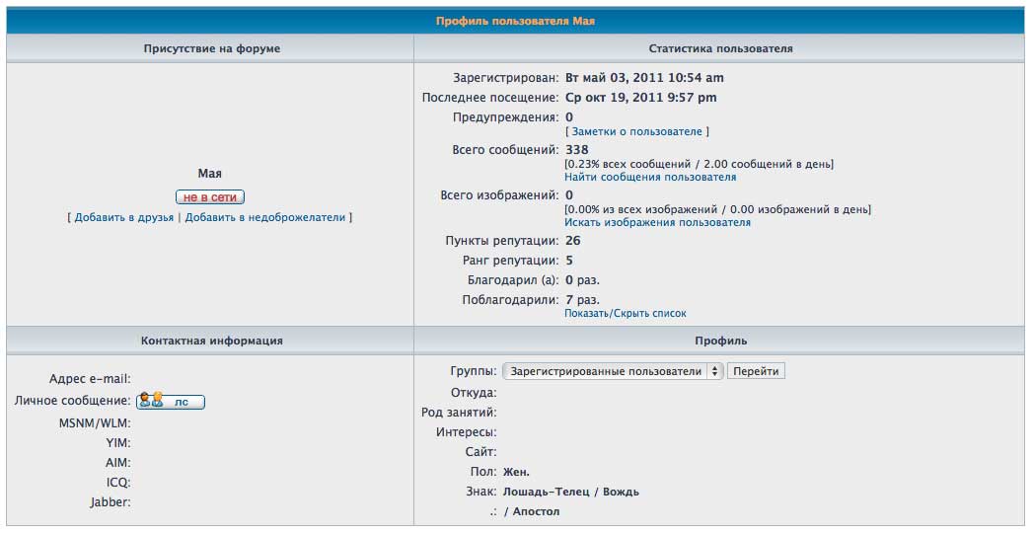Screen dimensions: 1033x533
Task: Click the 'Контактная информация' header
Action: pyautogui.click(x=211, y=342)
